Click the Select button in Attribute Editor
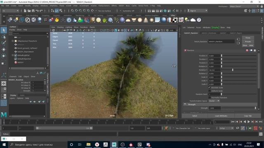Screen dimensions: 264x148 (195, 116)
